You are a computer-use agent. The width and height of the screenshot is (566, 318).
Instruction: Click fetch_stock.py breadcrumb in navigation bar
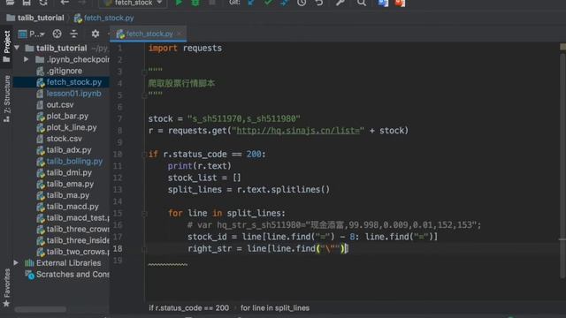pyautogui.click(x=104, y=18)
